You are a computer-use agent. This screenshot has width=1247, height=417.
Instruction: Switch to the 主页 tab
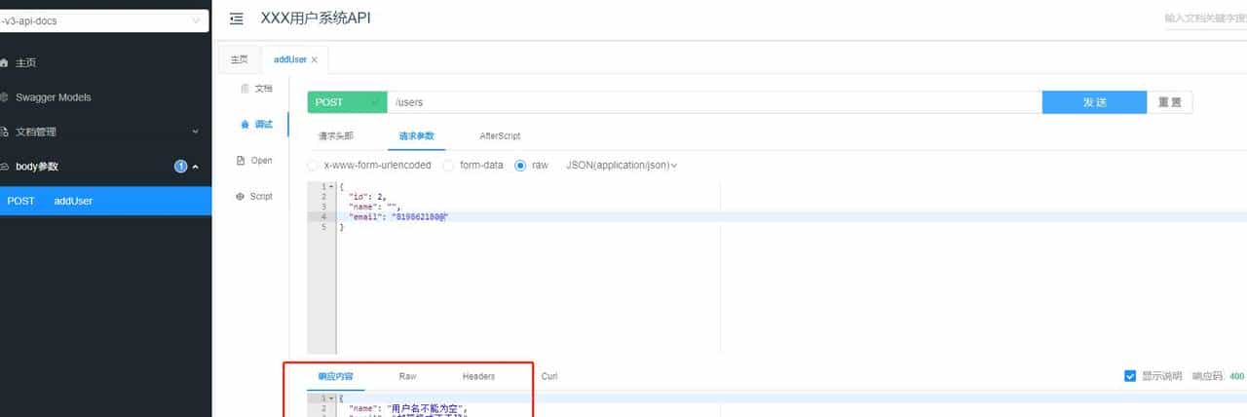tap(239, 59)
